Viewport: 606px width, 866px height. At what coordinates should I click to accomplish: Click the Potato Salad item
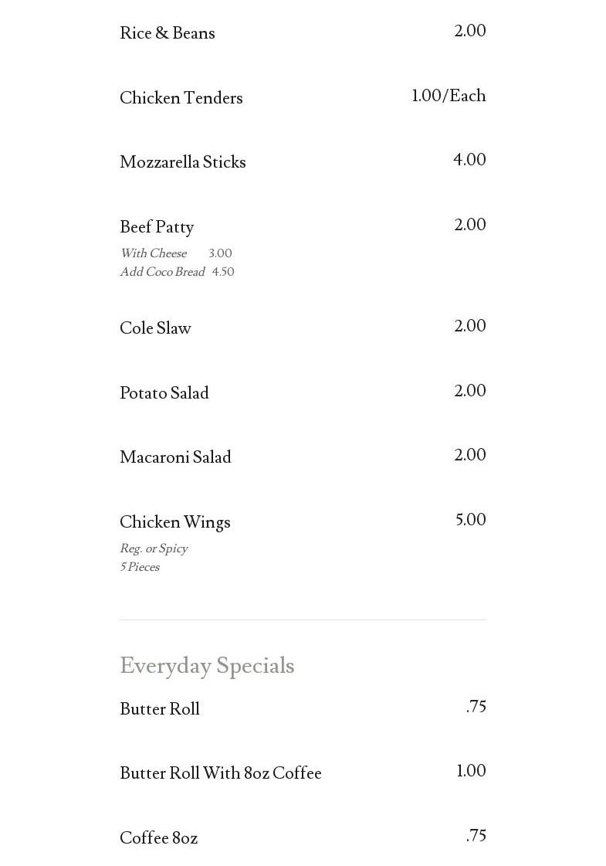pos(164,393)
